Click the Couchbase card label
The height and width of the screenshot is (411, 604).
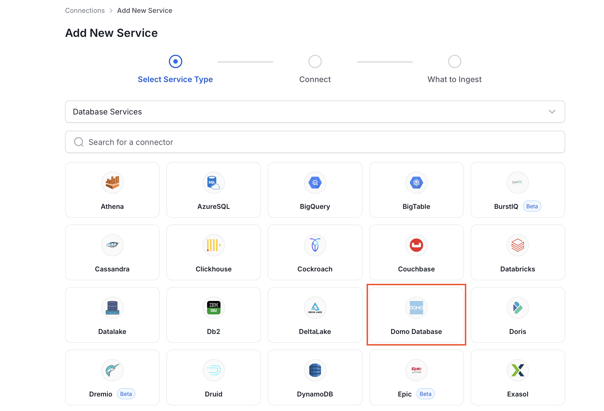point(416,269)
